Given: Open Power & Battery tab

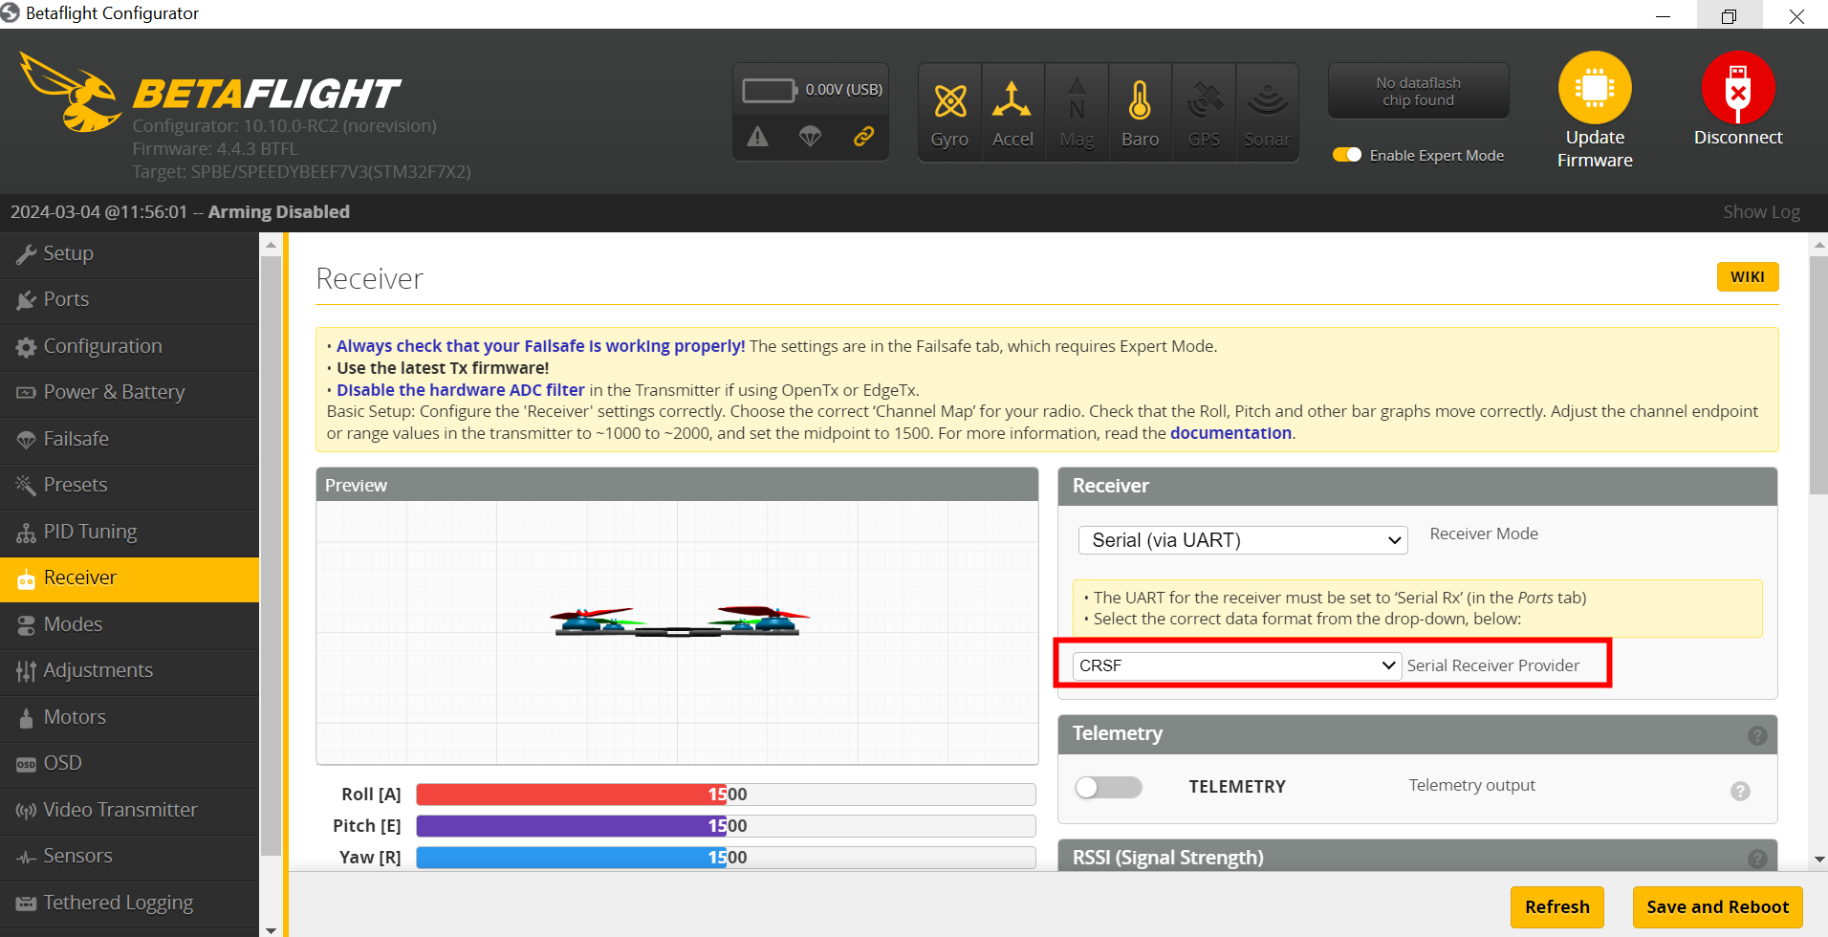Looking at the screenshot, I should pos(129,393).
